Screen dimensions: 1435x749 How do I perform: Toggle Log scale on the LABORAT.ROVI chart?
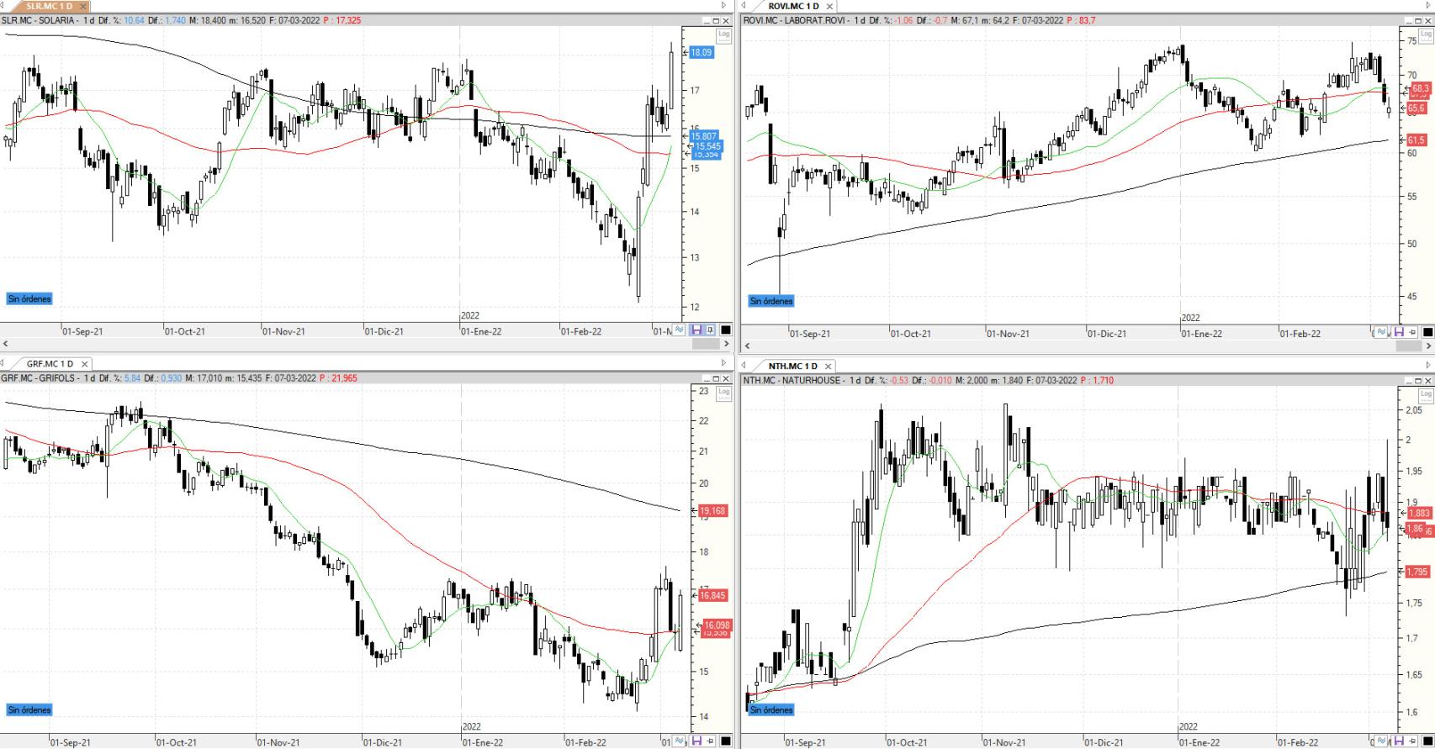coord(1426,34)
